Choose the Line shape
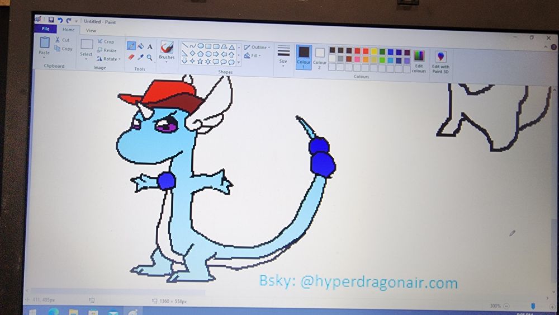Screen dimensions: 559x315 click(x=184, y=46)
